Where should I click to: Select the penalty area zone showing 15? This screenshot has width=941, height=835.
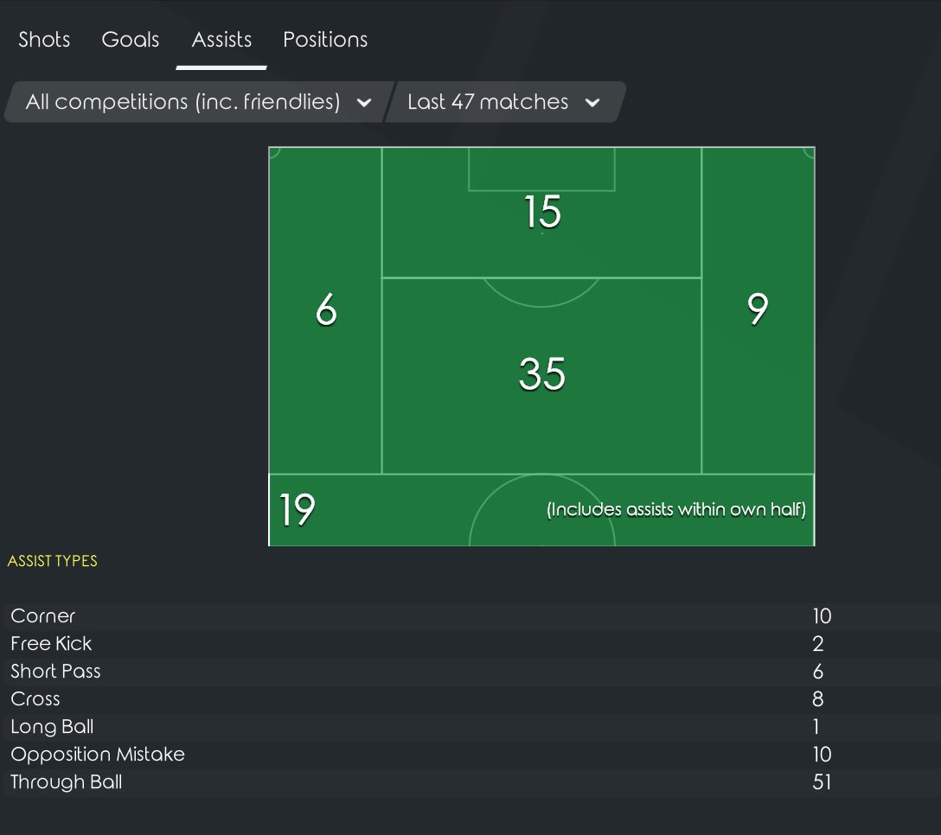tap(541, 213)
